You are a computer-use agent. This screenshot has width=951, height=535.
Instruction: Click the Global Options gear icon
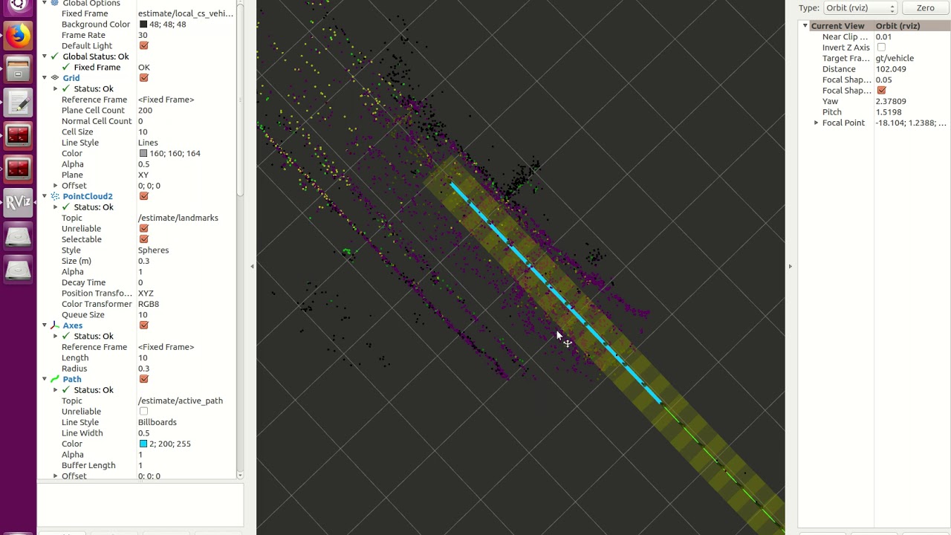click(55, 4)
